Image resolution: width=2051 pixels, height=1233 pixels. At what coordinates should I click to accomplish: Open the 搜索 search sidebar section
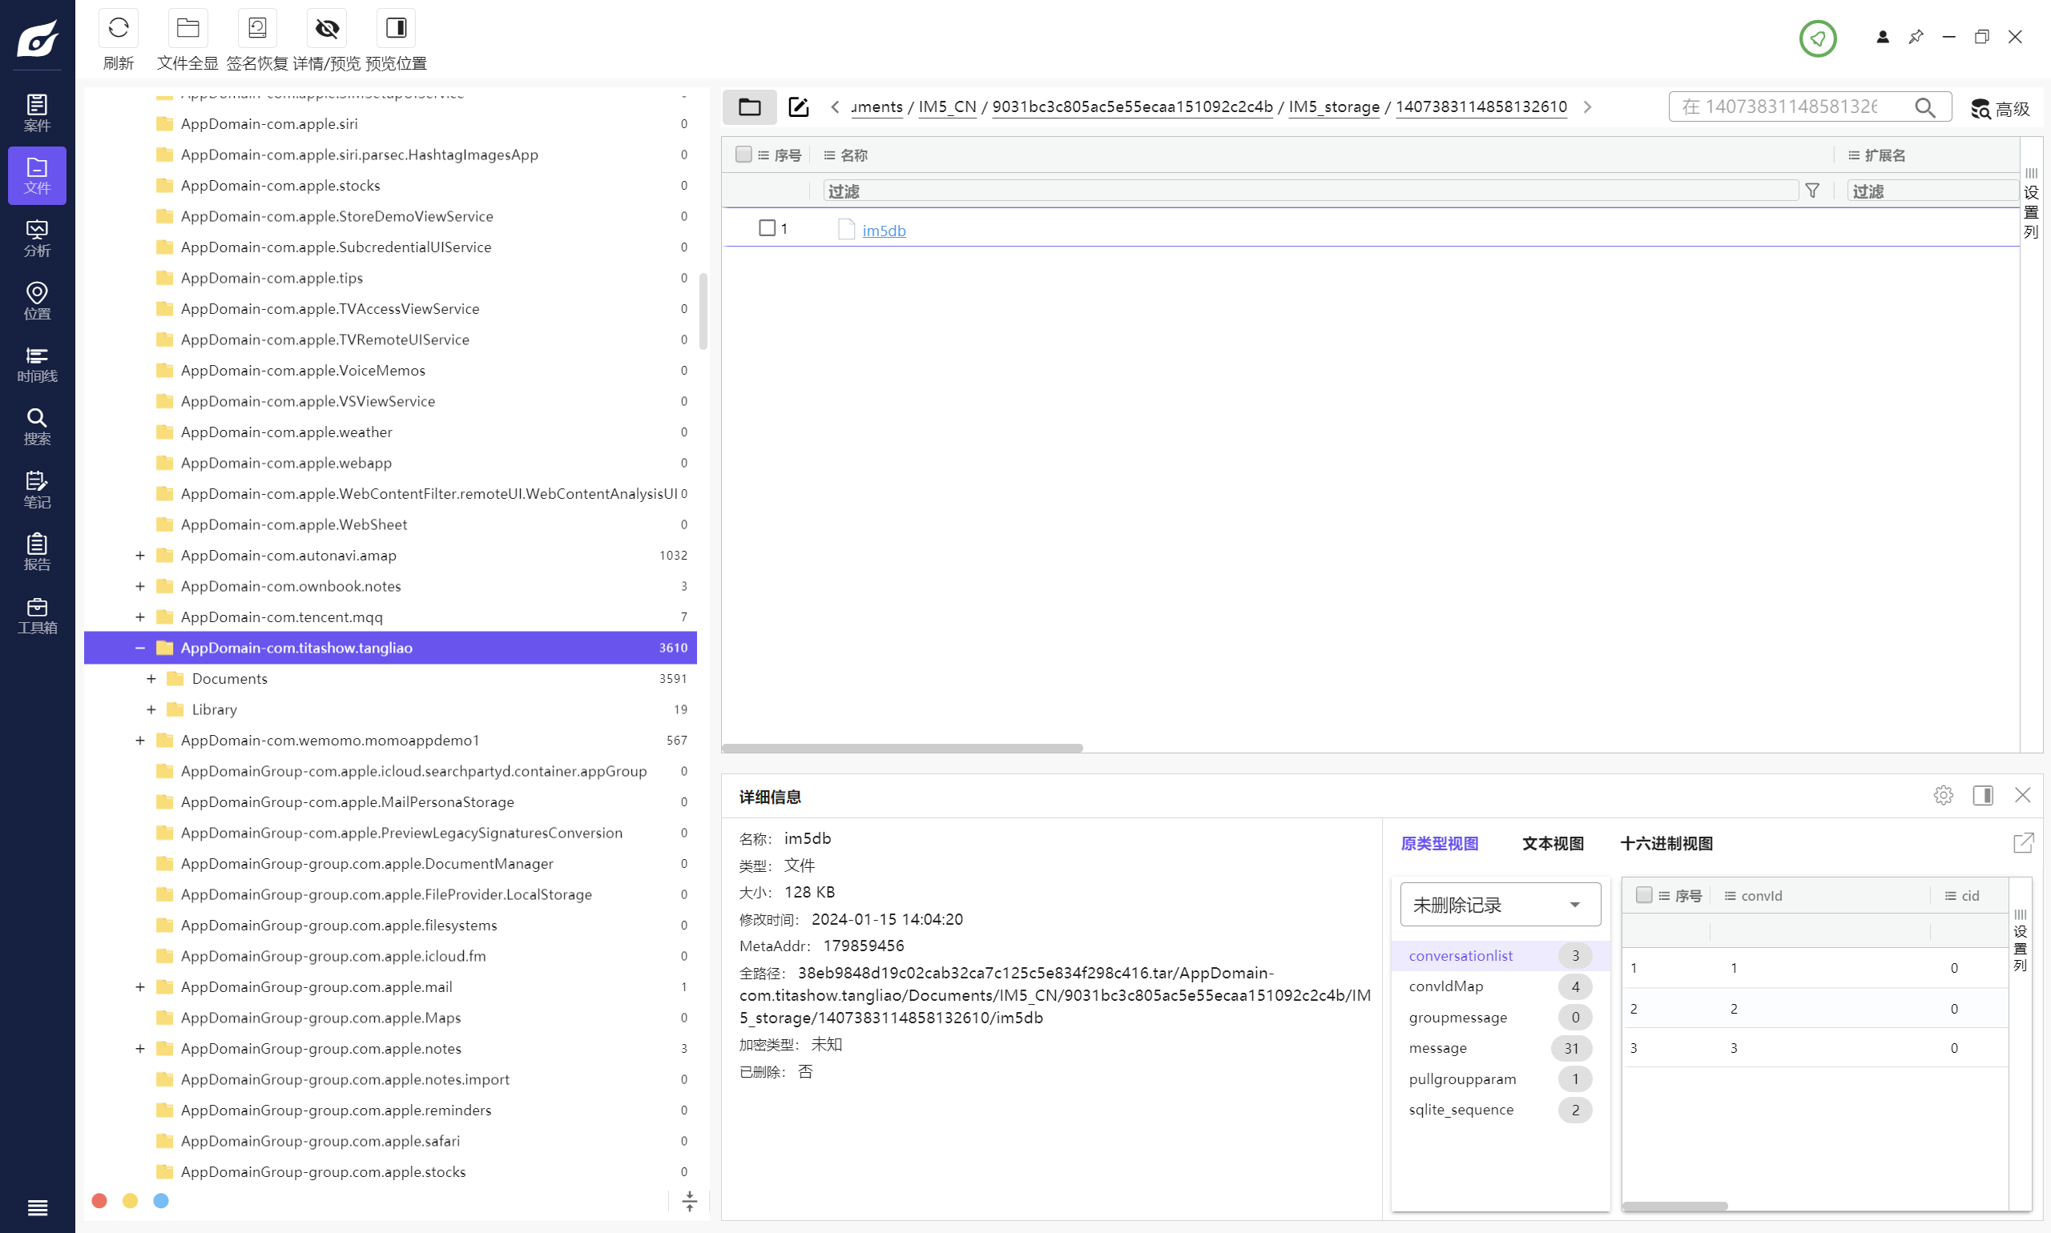(x=38, y=426)
